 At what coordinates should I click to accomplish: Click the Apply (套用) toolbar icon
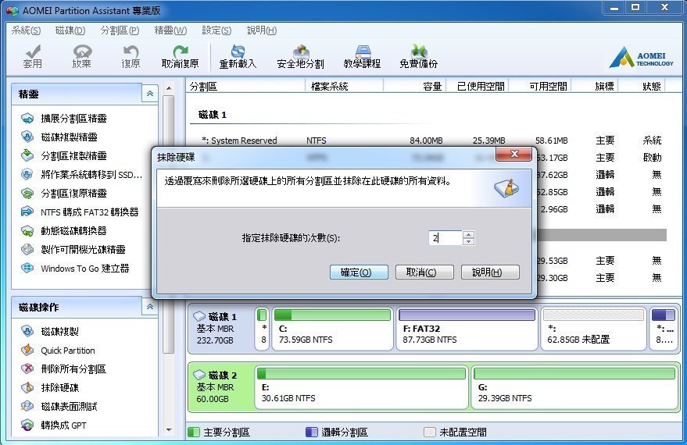pos(32,57)
